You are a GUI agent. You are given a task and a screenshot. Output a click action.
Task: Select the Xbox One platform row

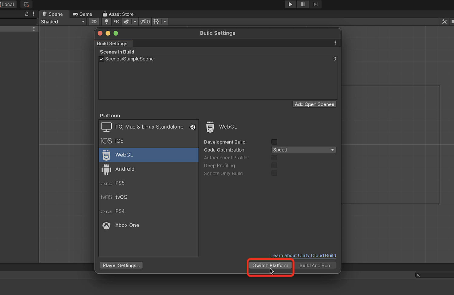pyautogui.click(x=149, y=225)
